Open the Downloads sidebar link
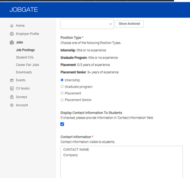This screenshot has height=178, width=190. point(24,72)
